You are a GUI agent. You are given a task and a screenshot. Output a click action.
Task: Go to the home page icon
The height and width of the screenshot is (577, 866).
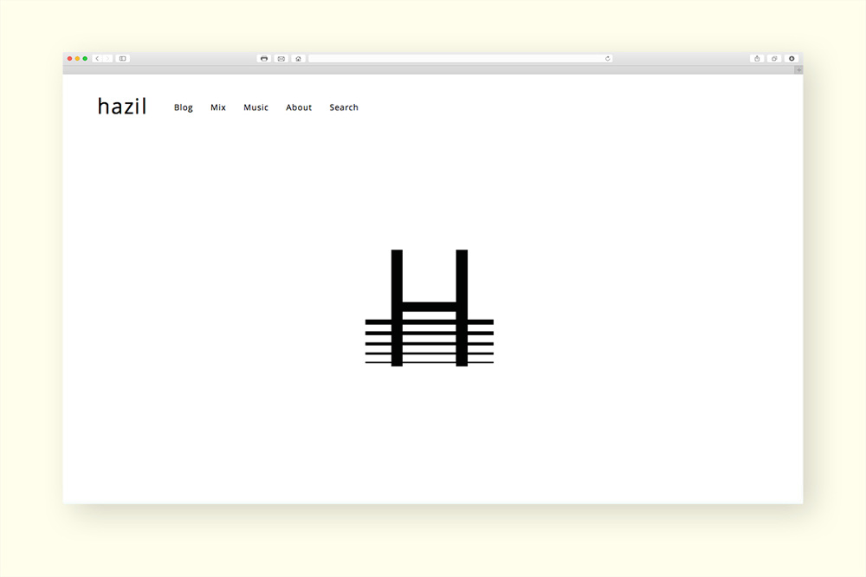click(298, 59)
